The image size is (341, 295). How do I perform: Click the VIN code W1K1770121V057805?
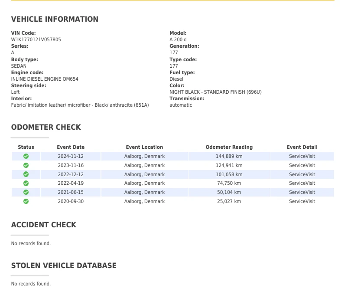[x=36, y=39]
